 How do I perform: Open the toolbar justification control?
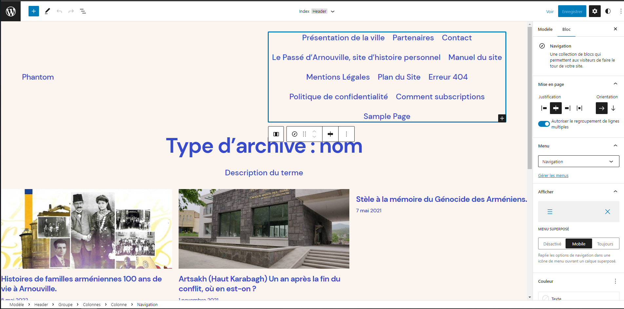click(x=330, y=134)
